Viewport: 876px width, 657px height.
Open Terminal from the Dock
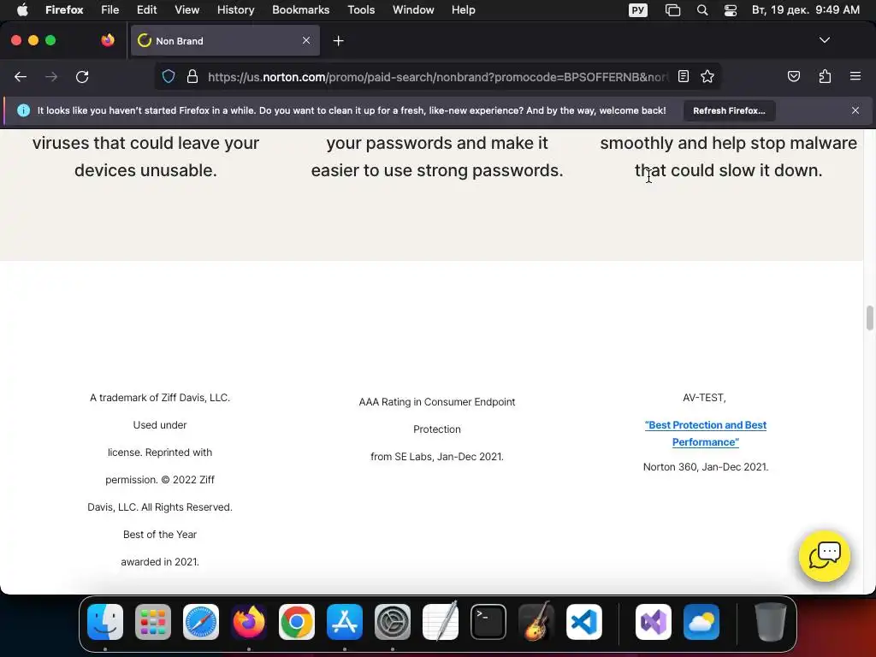tap(488, 622)
